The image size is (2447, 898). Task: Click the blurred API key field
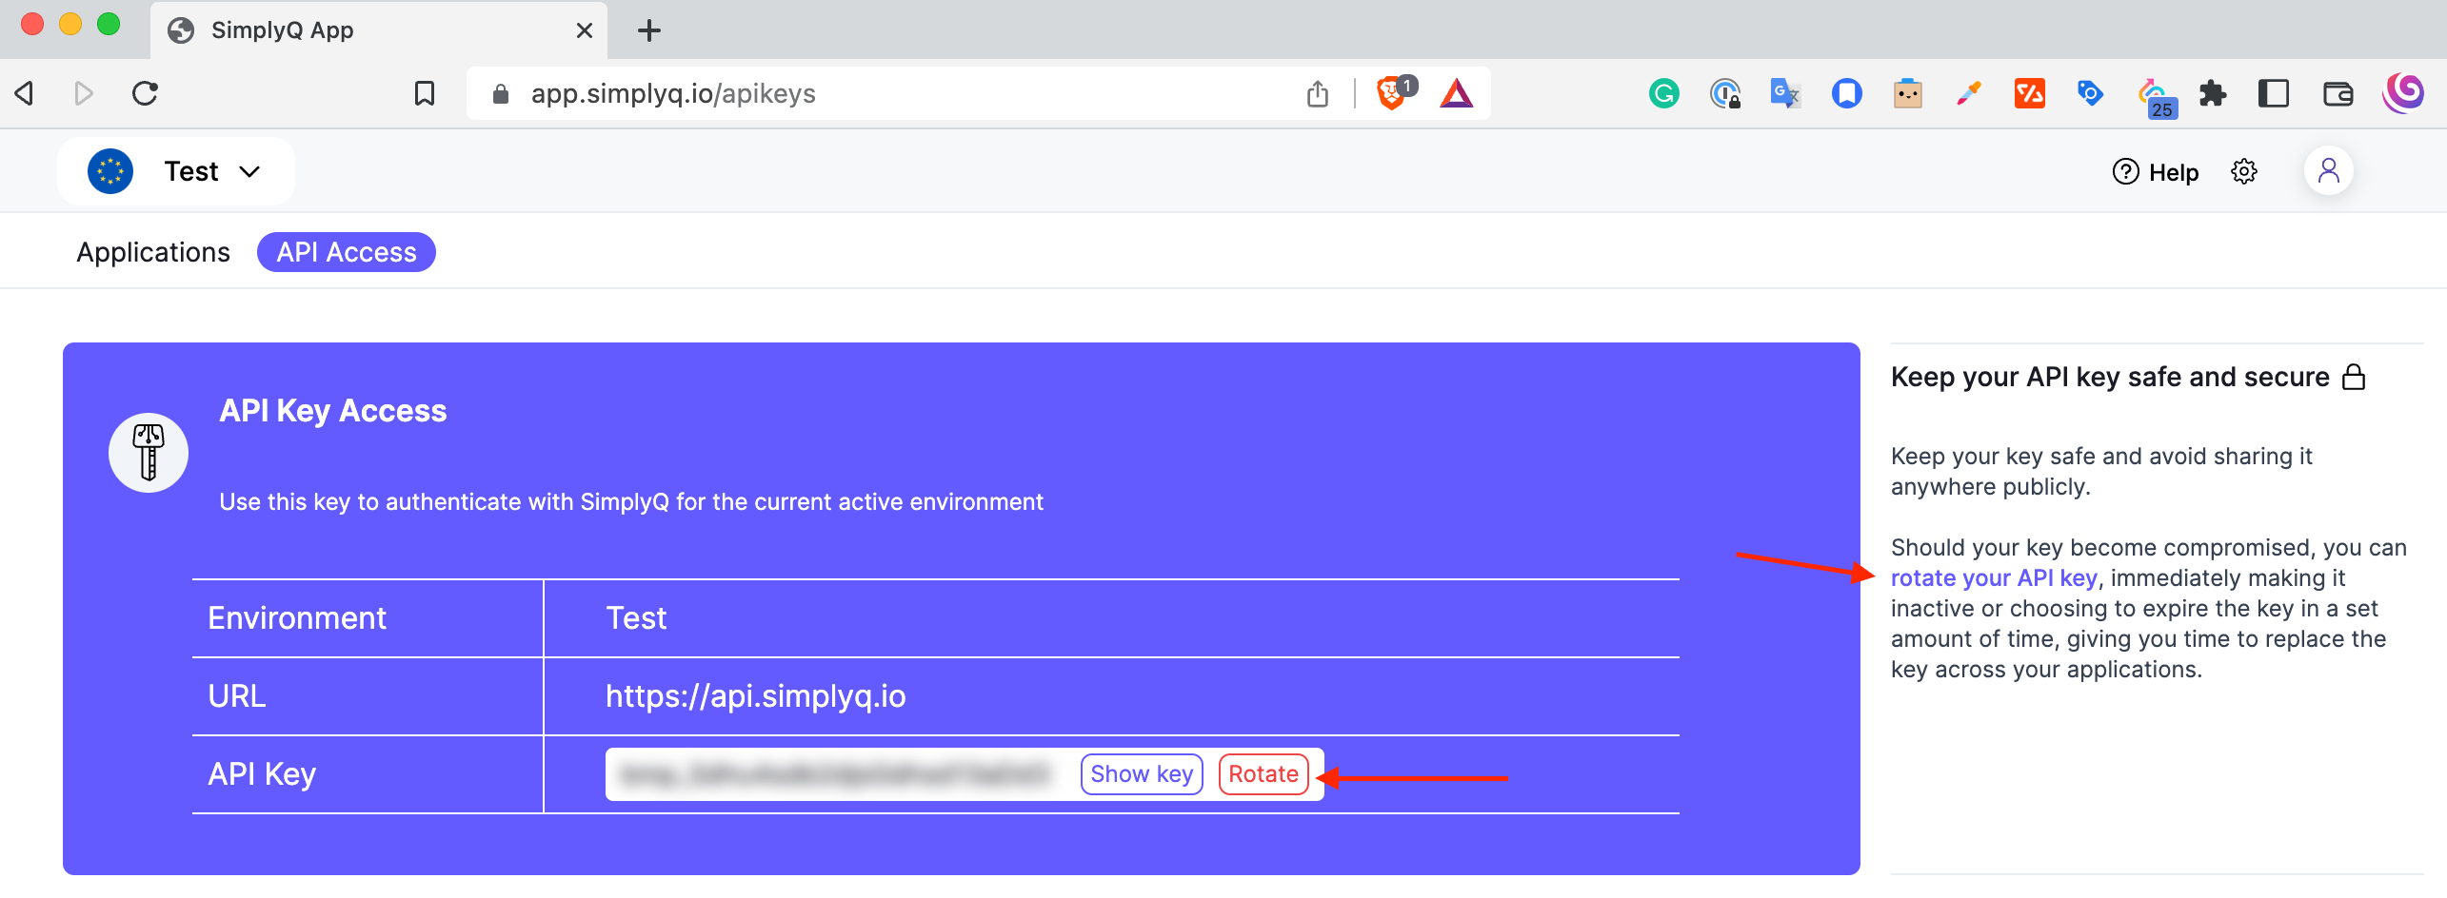click(836, 773)
